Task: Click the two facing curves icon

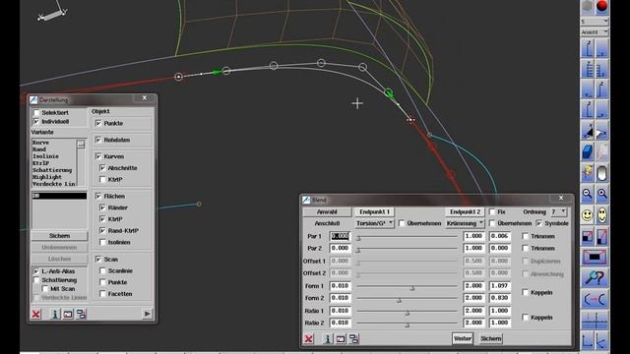Action: point(595,299)
